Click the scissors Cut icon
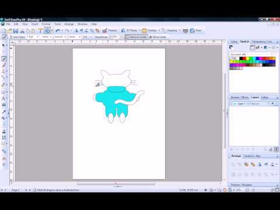This screenshot has height=210, width=280. click(x=22, y=30)
